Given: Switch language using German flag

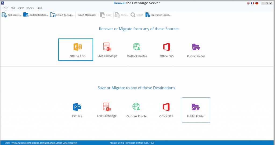Looking at the screenshot, I should 257,3.
